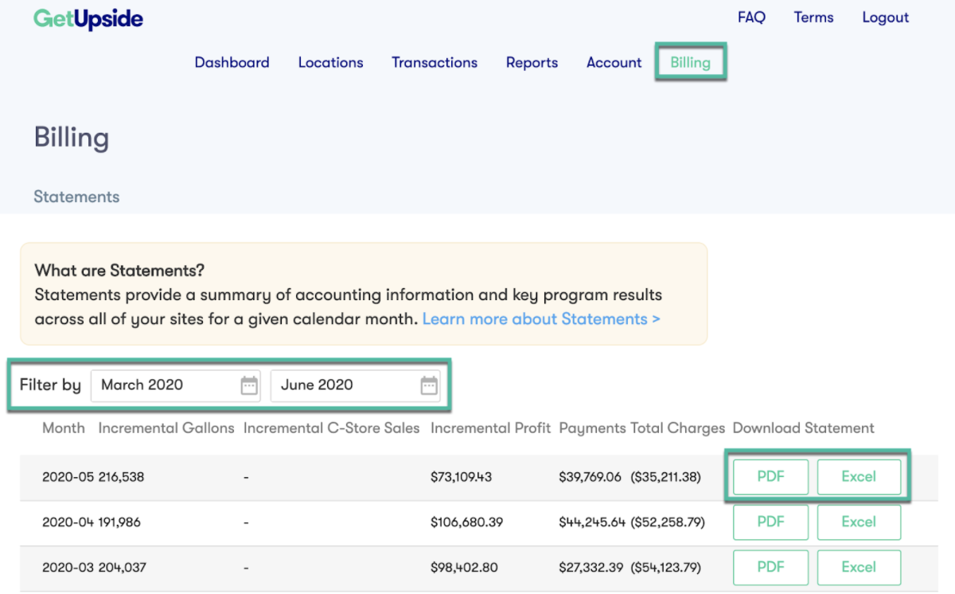Click the FAQ link

[751, 17]
